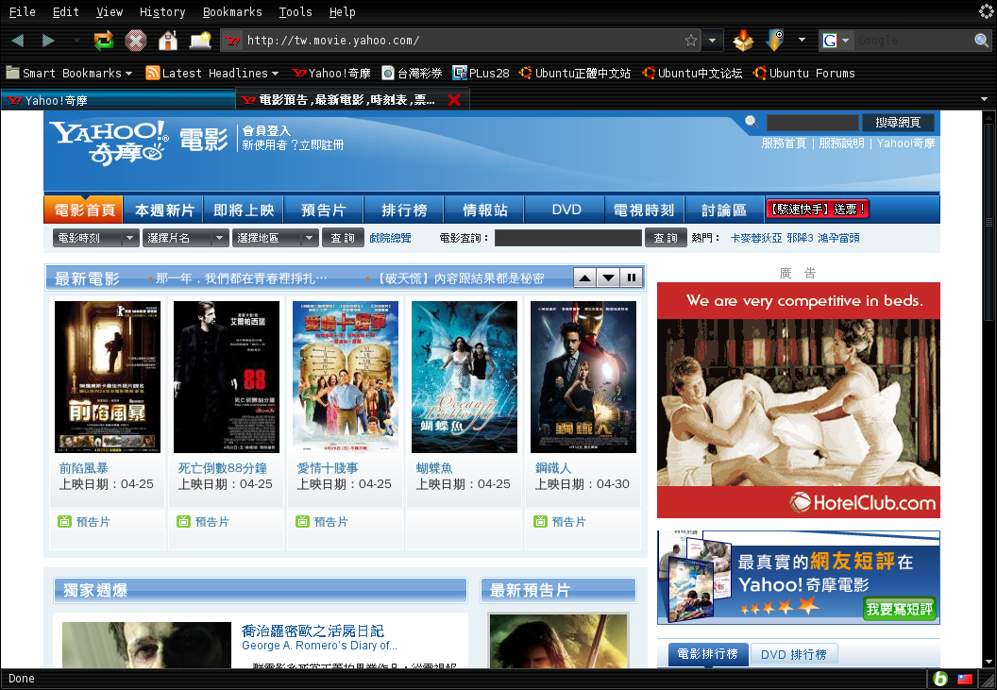This screenshot has height=690, width=997.
Task: Click the Google search engine icon
Action: tap(830, 41)
